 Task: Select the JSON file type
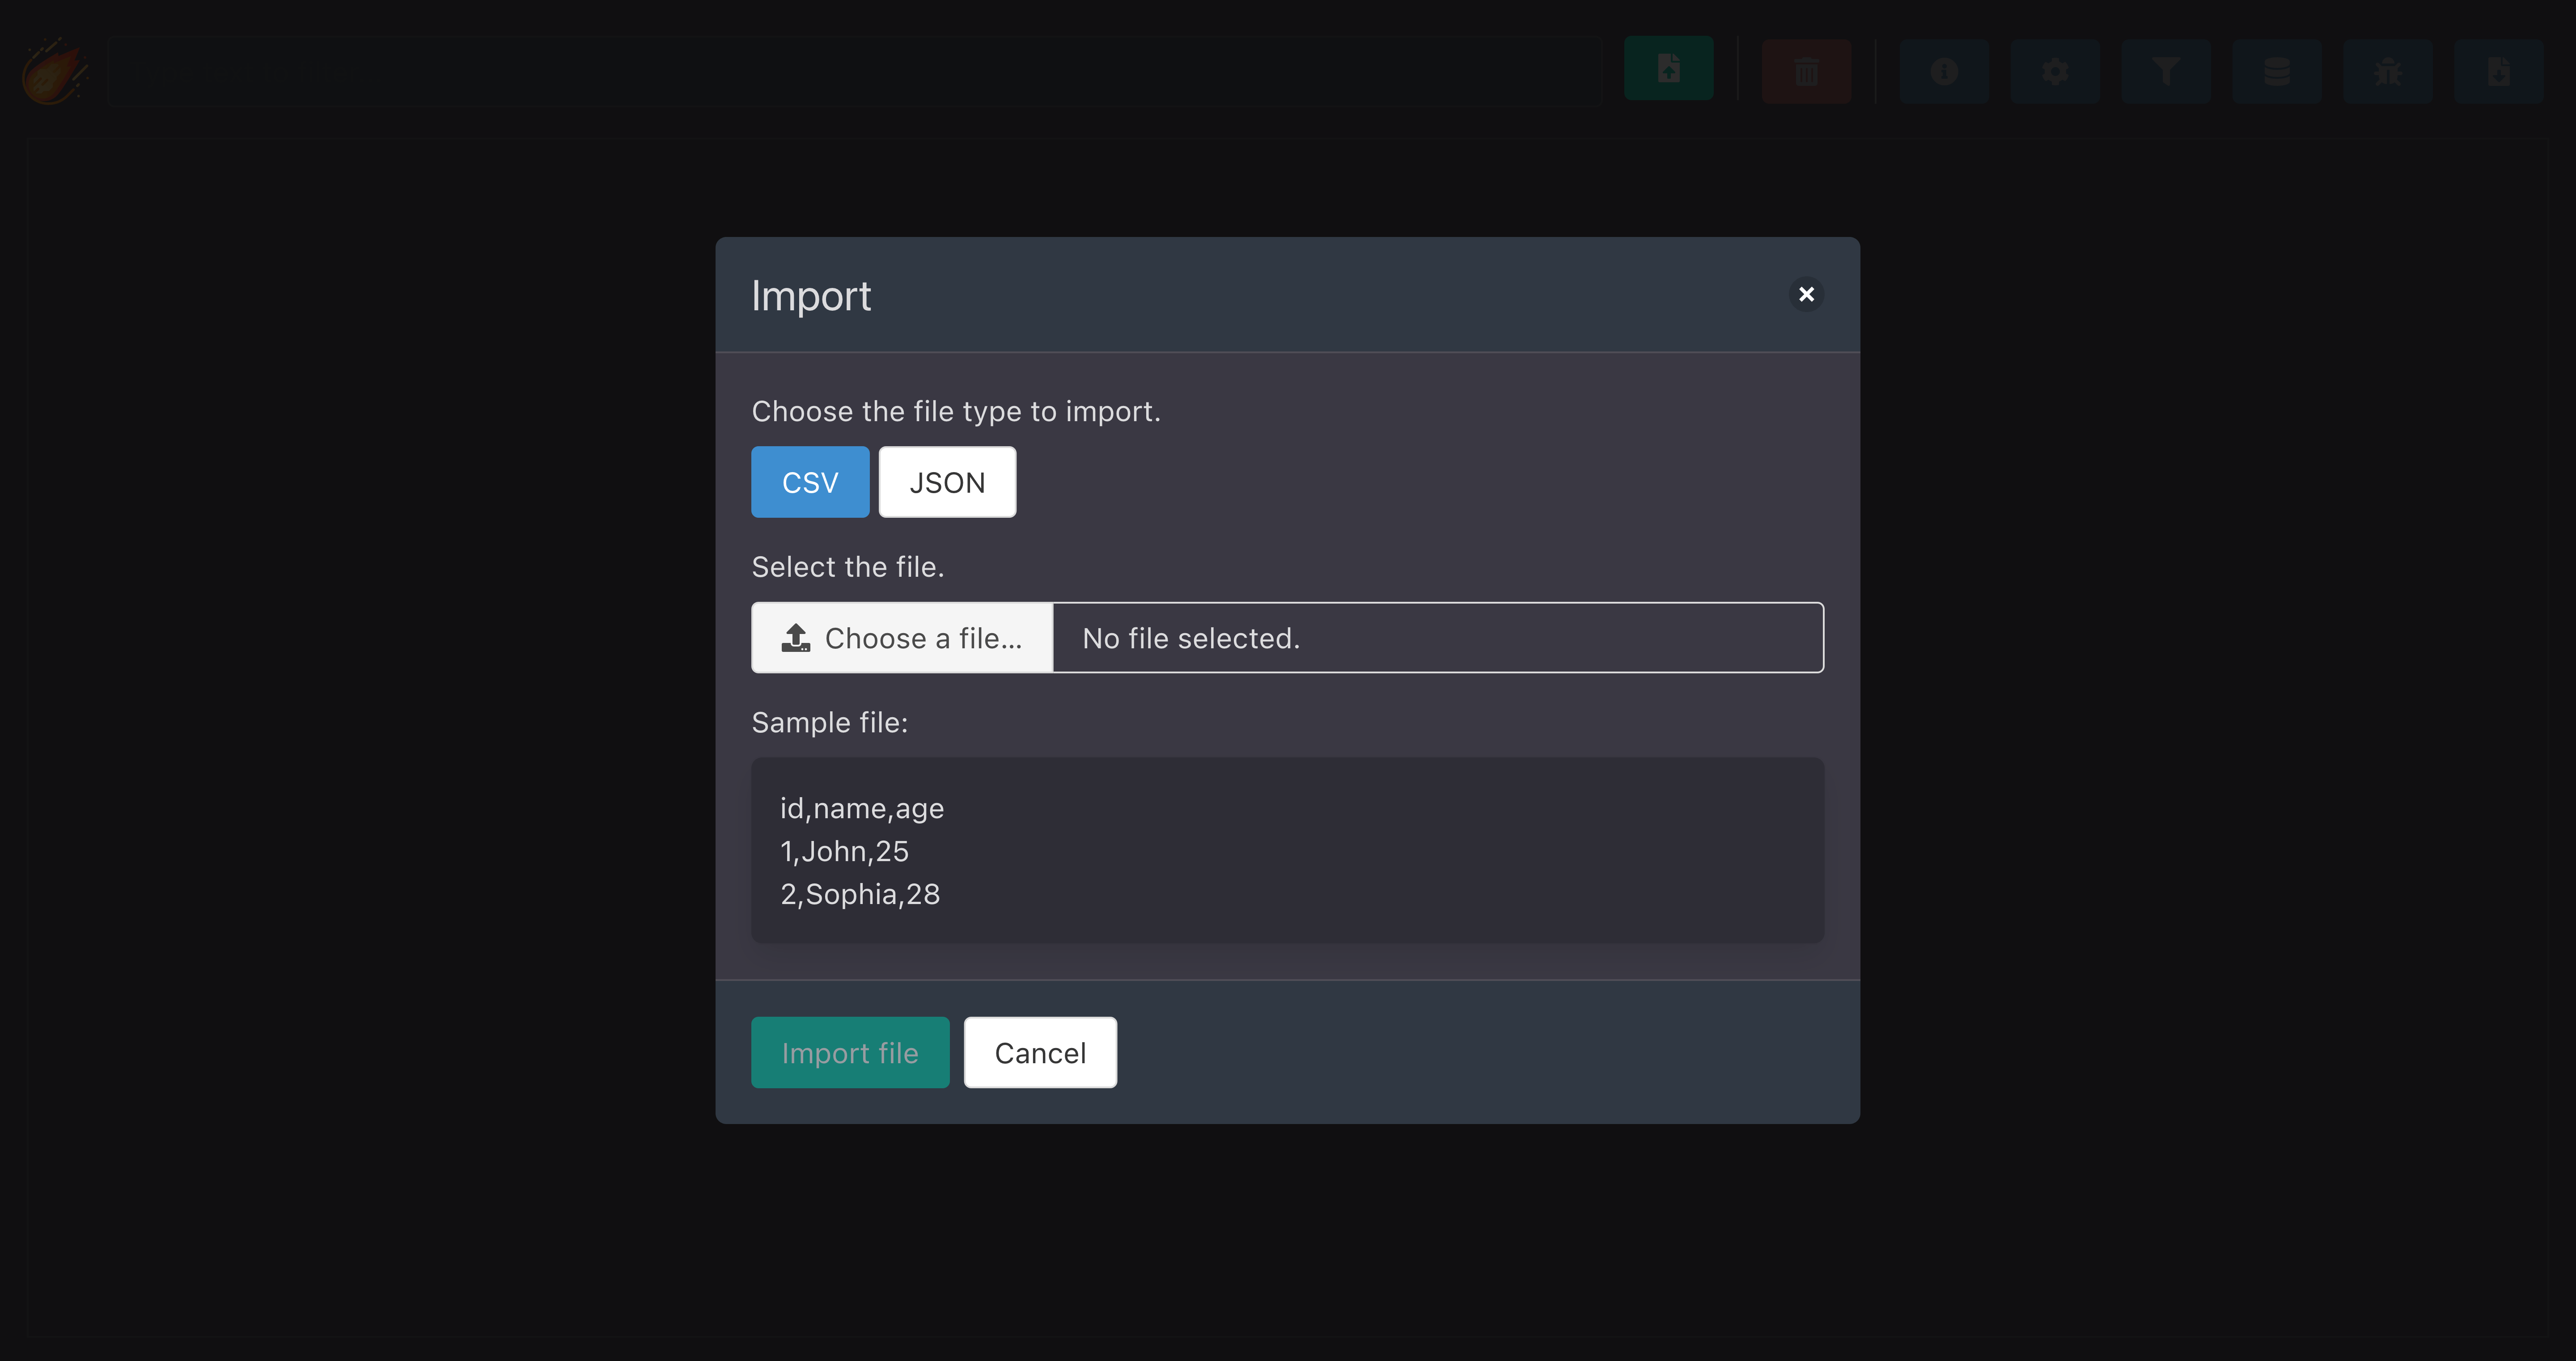point(947,482)
